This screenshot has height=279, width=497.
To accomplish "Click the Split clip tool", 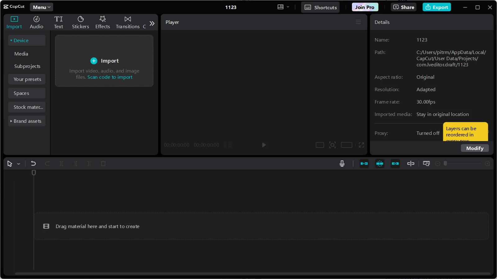I will point(61,163).
